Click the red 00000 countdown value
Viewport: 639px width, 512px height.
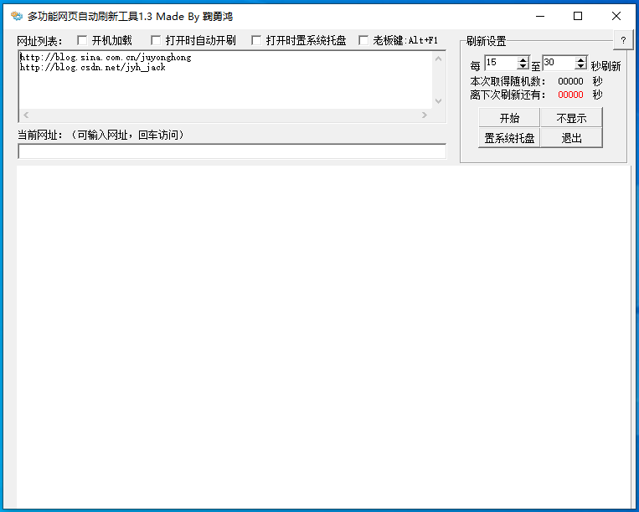click(570, 95)
